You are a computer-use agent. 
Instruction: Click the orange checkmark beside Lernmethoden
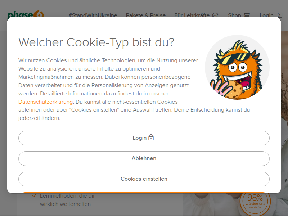point(34,196)
